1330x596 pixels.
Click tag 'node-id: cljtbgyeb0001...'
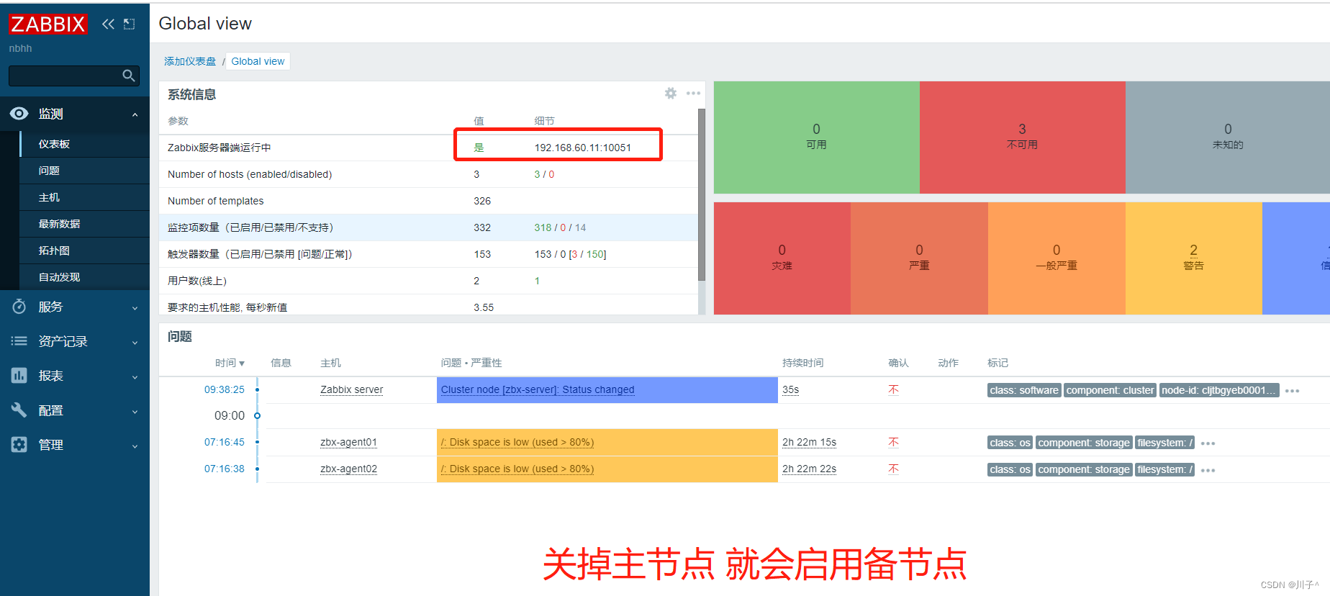tap(1219, 390)
